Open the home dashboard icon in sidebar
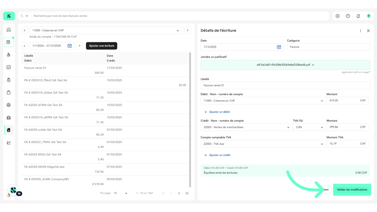Viewport: 377px width, 212px height. click(x=9, y=30)
